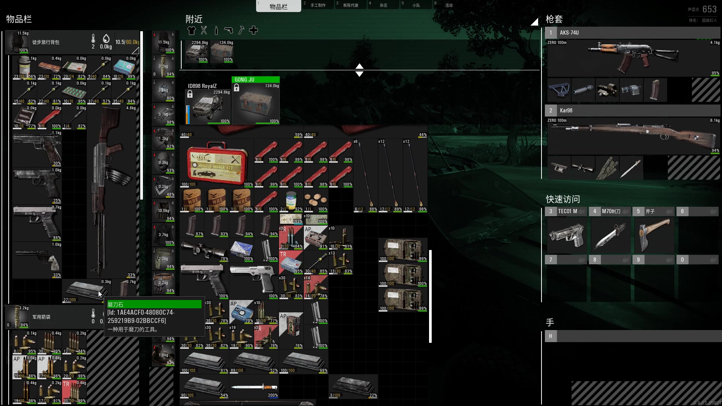The height and width of the screenshot is (406, 722).
Task: Click the Kar98 bayonet attachment slot
Action: [631, 168]
